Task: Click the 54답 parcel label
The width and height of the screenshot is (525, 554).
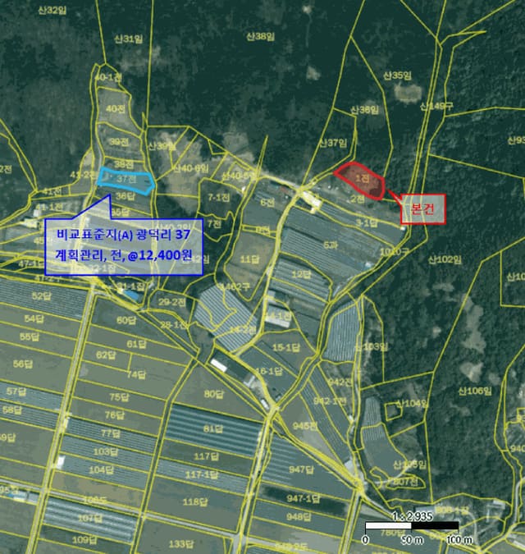Action: [x=34, y=318]
